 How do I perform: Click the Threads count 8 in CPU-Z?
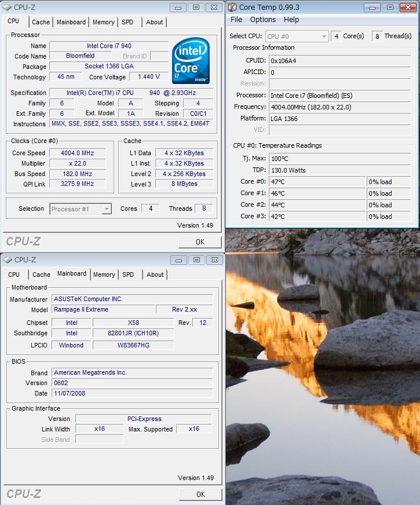tap(204, 208)
